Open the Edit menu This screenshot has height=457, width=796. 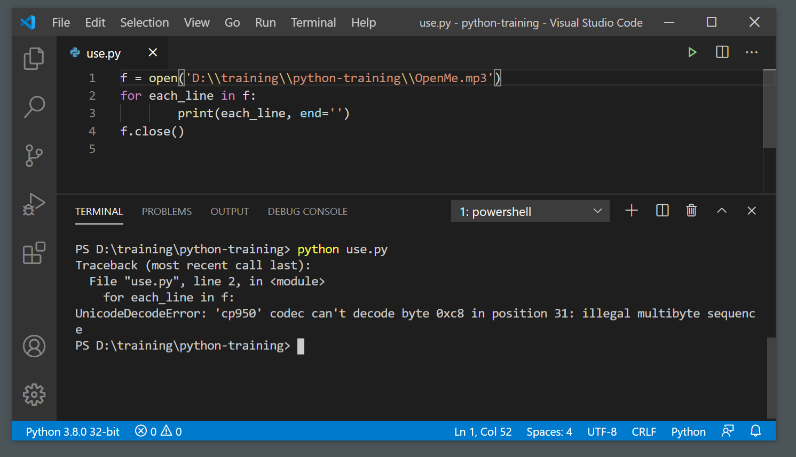[95, 22]
